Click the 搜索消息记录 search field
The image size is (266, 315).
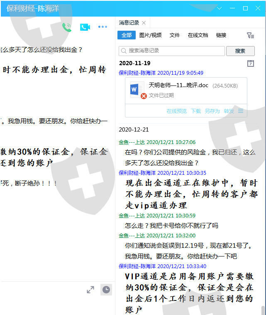pos(172,51)
